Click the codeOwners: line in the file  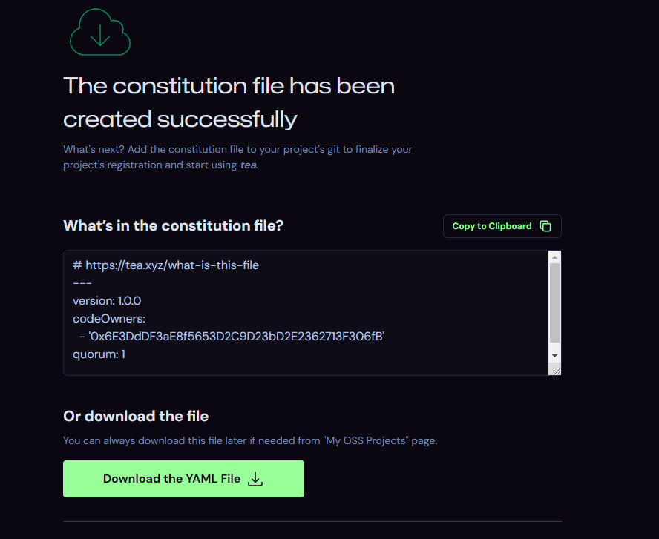coord(109,319)
